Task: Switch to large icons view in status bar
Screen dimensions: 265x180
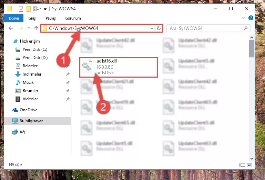Action: [x=249, y=165]
